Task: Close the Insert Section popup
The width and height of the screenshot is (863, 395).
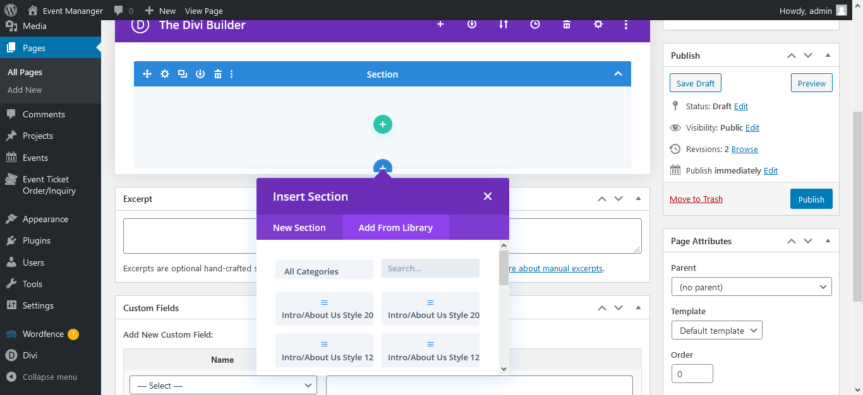Action: tap(487, 196)
